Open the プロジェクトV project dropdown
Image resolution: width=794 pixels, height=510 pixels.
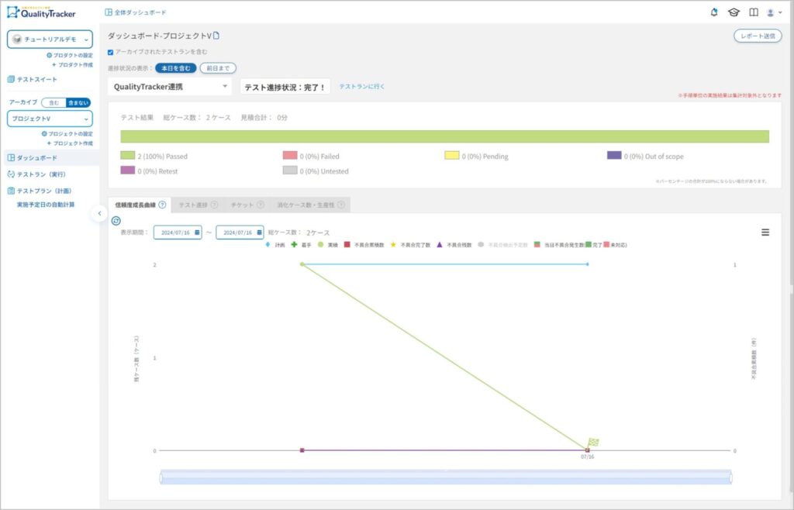(50, 119)
